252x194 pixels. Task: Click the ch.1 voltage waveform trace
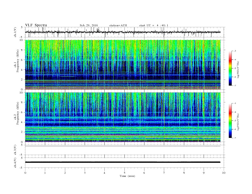122,32
